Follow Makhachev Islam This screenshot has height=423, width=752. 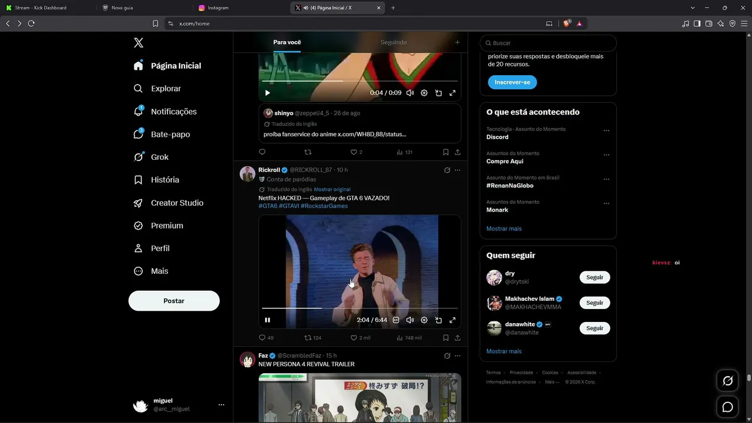pyautogui.click(x=595, y=303)
